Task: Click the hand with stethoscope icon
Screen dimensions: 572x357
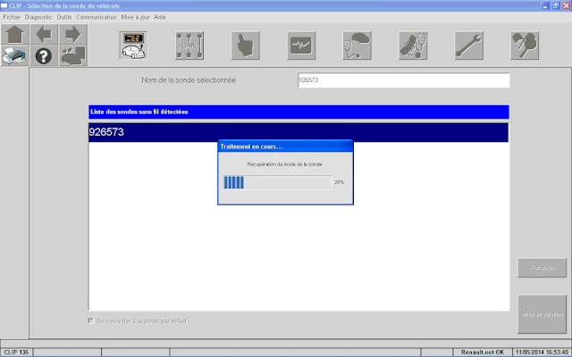Action: point(413,46)
